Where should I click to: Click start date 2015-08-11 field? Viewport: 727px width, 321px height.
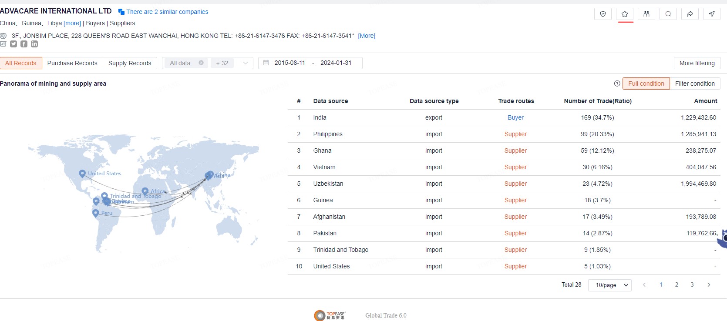[x=289, y=63]
